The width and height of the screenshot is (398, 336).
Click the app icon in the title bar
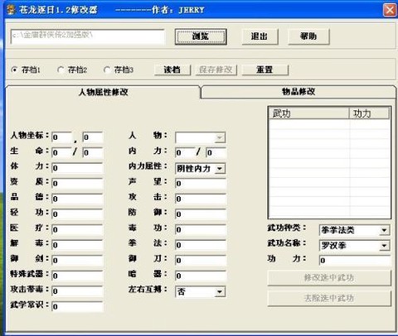pyautogui.click(x=11, y=10)
